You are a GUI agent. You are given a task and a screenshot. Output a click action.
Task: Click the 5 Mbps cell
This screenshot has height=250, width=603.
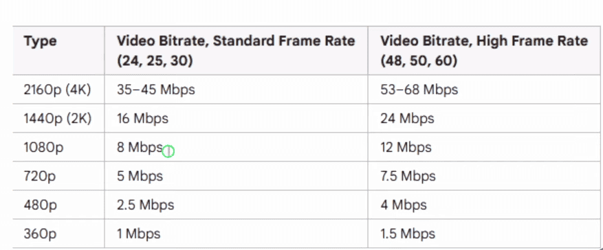tap(140, 177)
